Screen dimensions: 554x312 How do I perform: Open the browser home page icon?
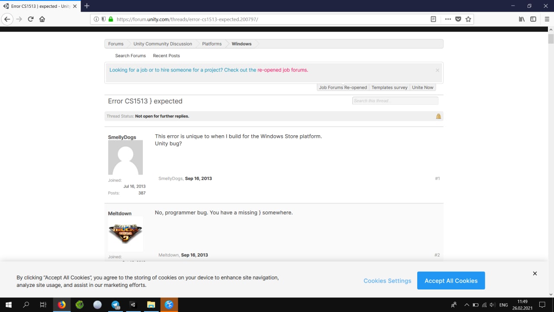tap(42, 19)
